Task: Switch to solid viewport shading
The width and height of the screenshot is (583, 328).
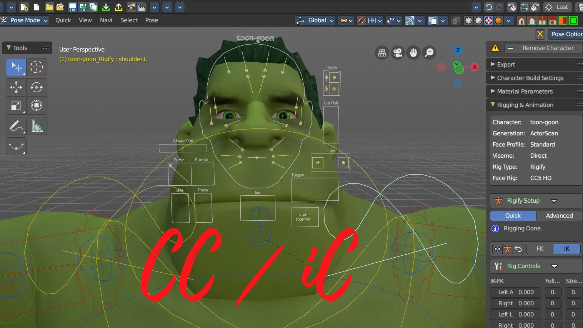Action: pos(478,20)
